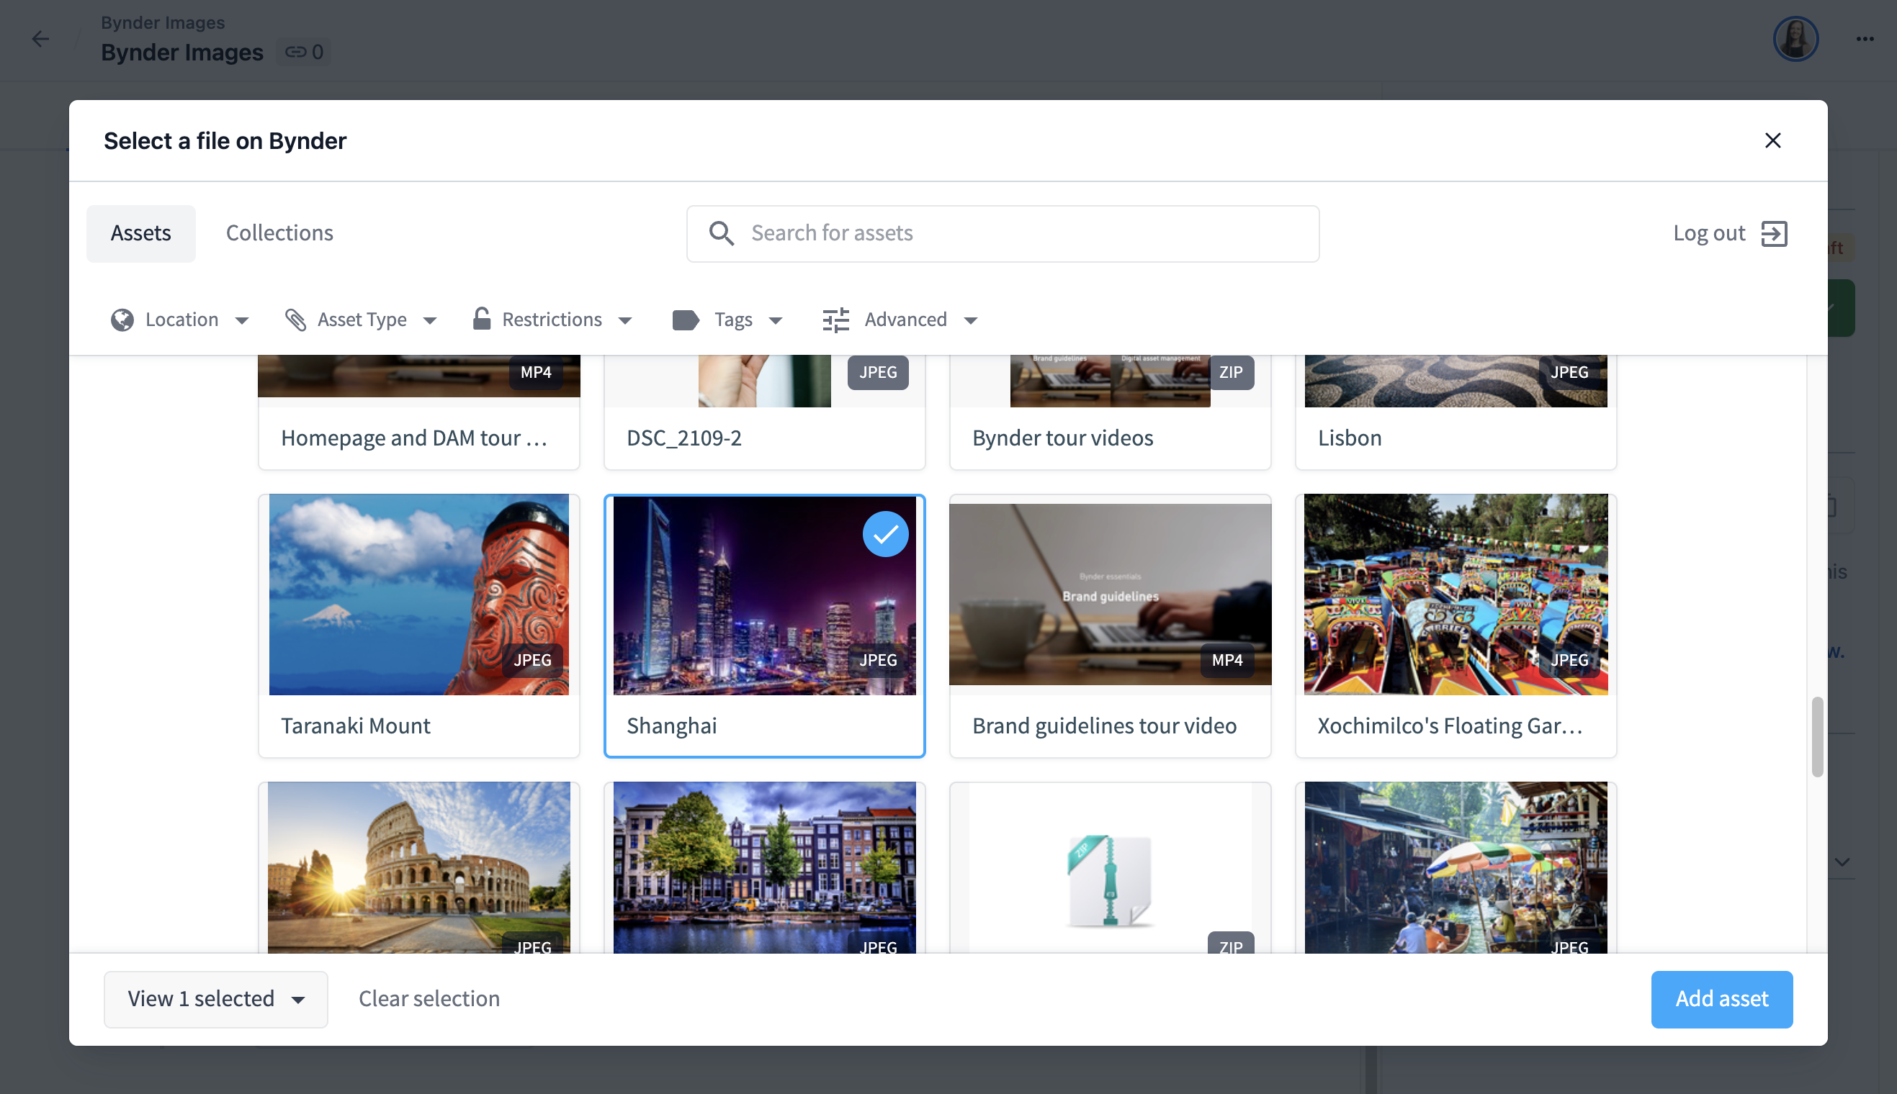The height and width of the screenshot is (1094, 1897).
Task: Click the Select a file on Bynder heading
Action: (225, 141)
